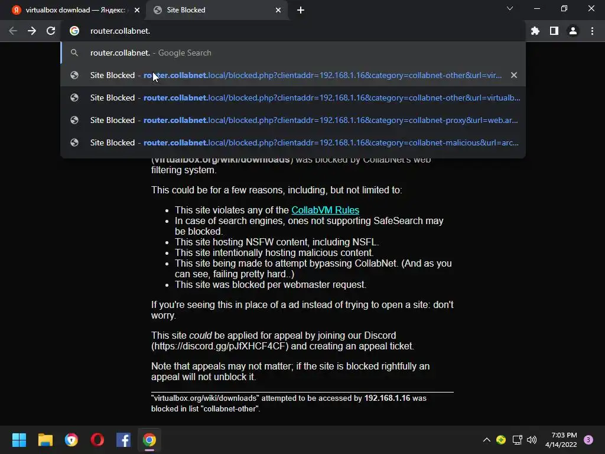This screenshot has height=454, width=605.
Task: Click Yandex favicon on first tab
Action: point(16,10)
